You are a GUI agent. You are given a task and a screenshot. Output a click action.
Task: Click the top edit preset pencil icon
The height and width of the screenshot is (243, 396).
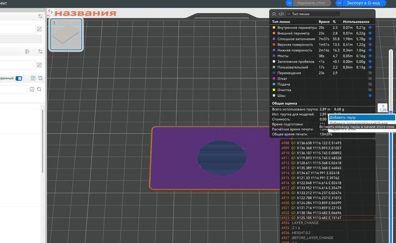pos(39,29)
